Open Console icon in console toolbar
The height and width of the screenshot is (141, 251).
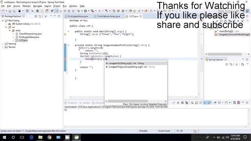coord(226,103)
